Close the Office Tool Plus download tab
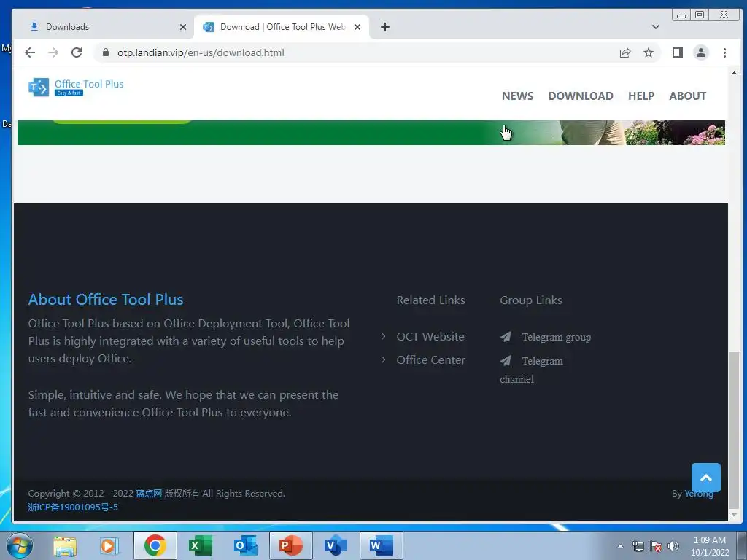747x560 pixels. coord(357,27)
